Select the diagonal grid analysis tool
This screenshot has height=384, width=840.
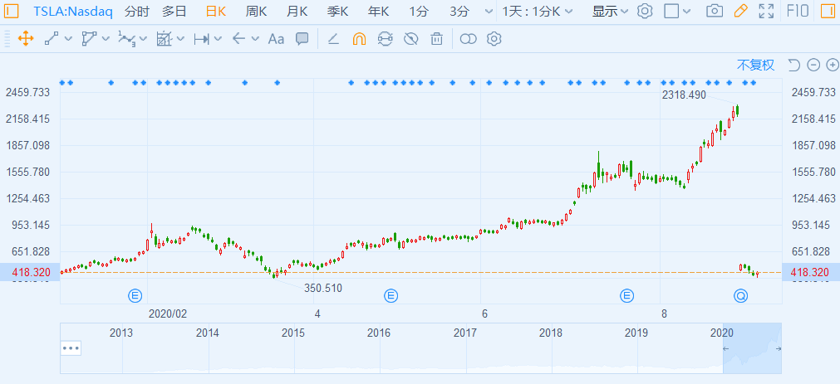click(x=164, y=38)
